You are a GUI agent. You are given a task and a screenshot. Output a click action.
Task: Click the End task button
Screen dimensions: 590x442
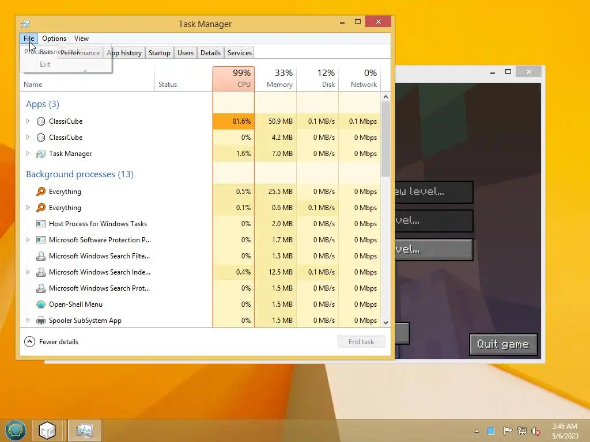[361, 342]
